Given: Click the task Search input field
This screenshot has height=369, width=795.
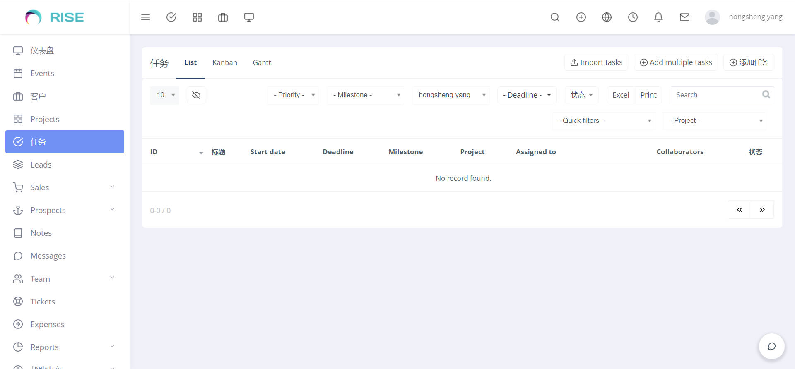Looking at the screenshot, I should click(717, 95).
